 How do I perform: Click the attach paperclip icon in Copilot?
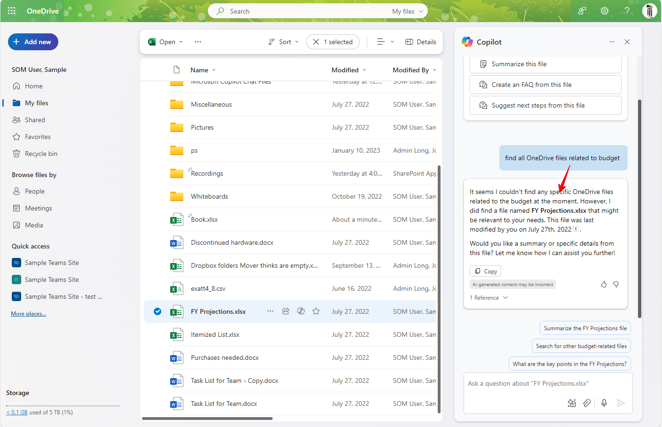click(x=587, y=403)
